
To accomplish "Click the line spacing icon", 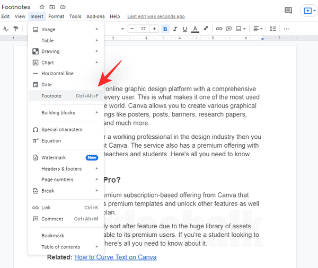I will pyautogui.click(x=273, y=29).
